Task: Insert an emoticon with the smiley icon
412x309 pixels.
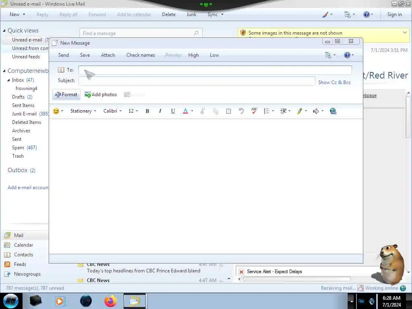Action: click(x=56, y=111)
